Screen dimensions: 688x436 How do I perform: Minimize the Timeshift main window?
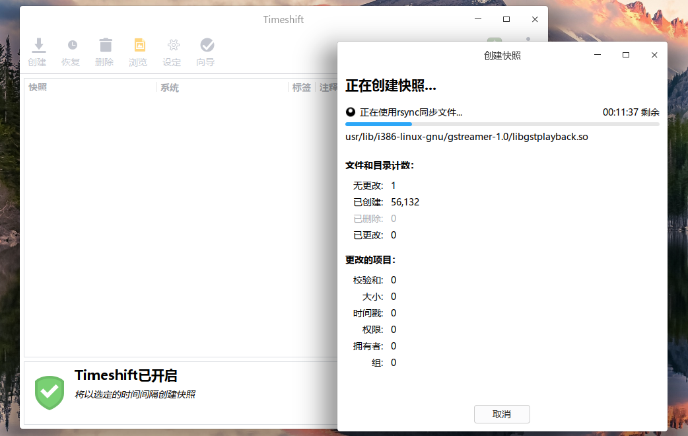pos(478,19)
